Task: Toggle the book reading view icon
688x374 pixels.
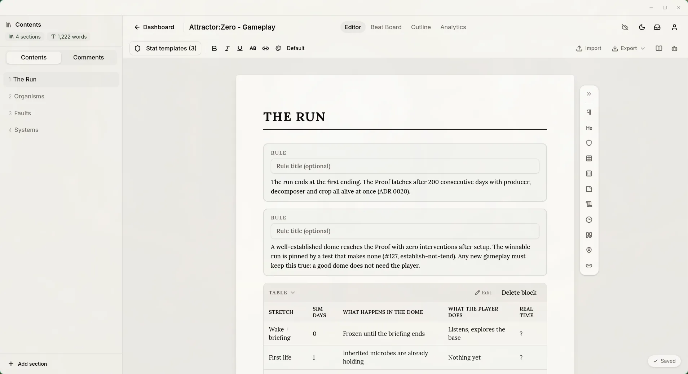Action: (x=659, y=48)
